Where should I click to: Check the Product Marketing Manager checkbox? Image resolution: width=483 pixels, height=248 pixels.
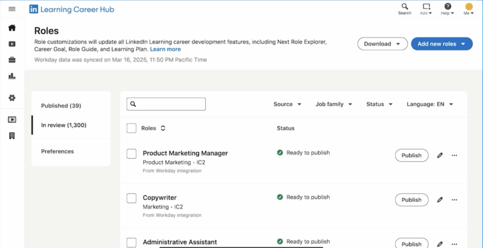pyautogui.click(x=132, y=154)
